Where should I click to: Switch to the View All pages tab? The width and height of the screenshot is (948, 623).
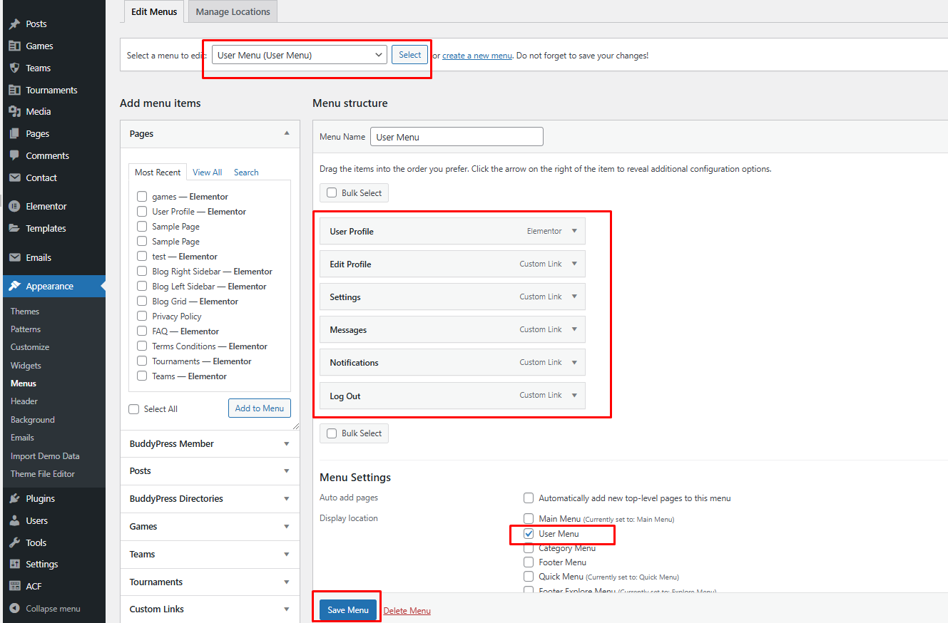(x=207, y=173)
